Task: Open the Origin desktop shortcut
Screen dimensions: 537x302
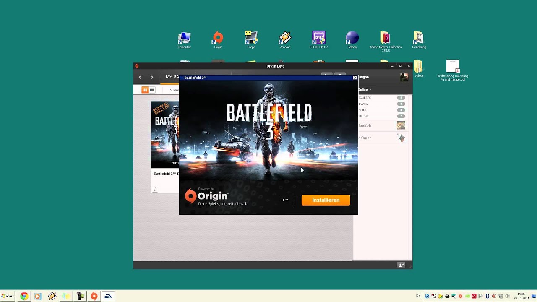Action: click(x=218, y=40)
